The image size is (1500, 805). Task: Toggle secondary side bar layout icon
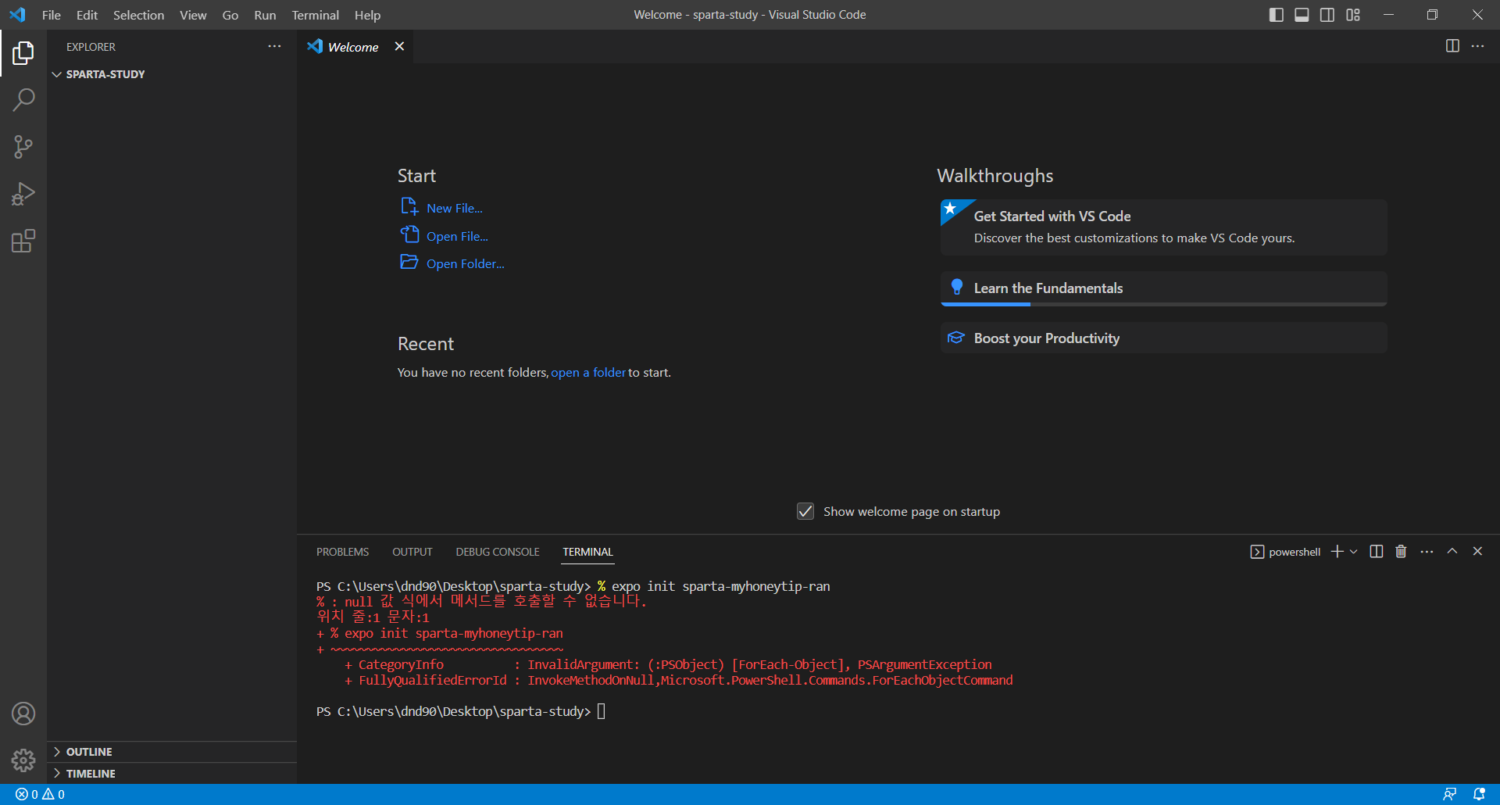click(1327, 15)
